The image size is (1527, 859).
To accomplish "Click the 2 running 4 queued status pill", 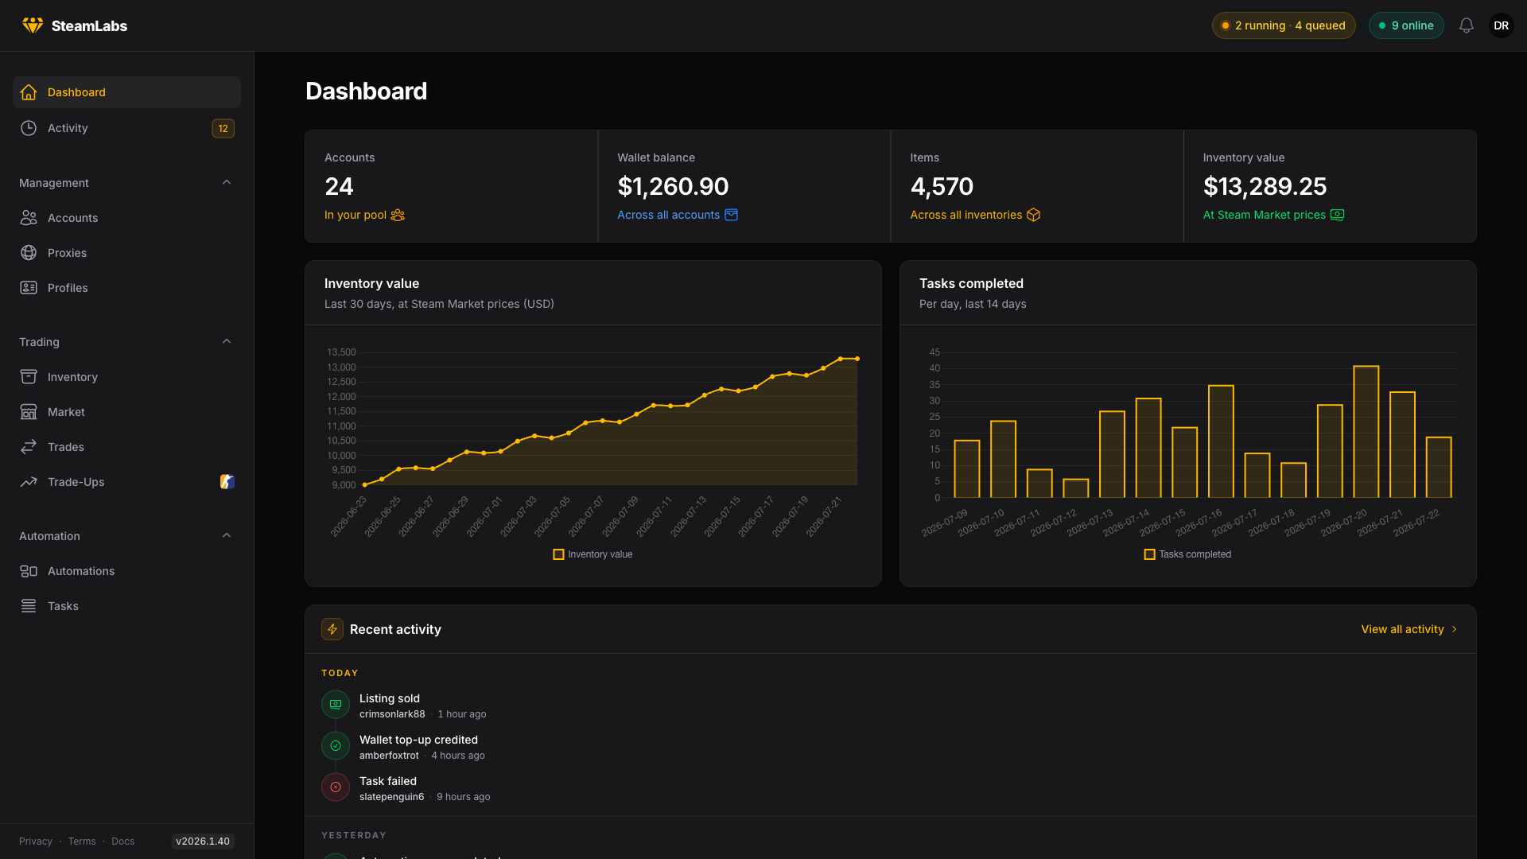I will (x=1284, y=25).
